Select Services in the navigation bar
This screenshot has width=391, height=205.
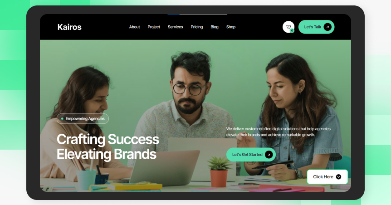[x=175, y=27]
